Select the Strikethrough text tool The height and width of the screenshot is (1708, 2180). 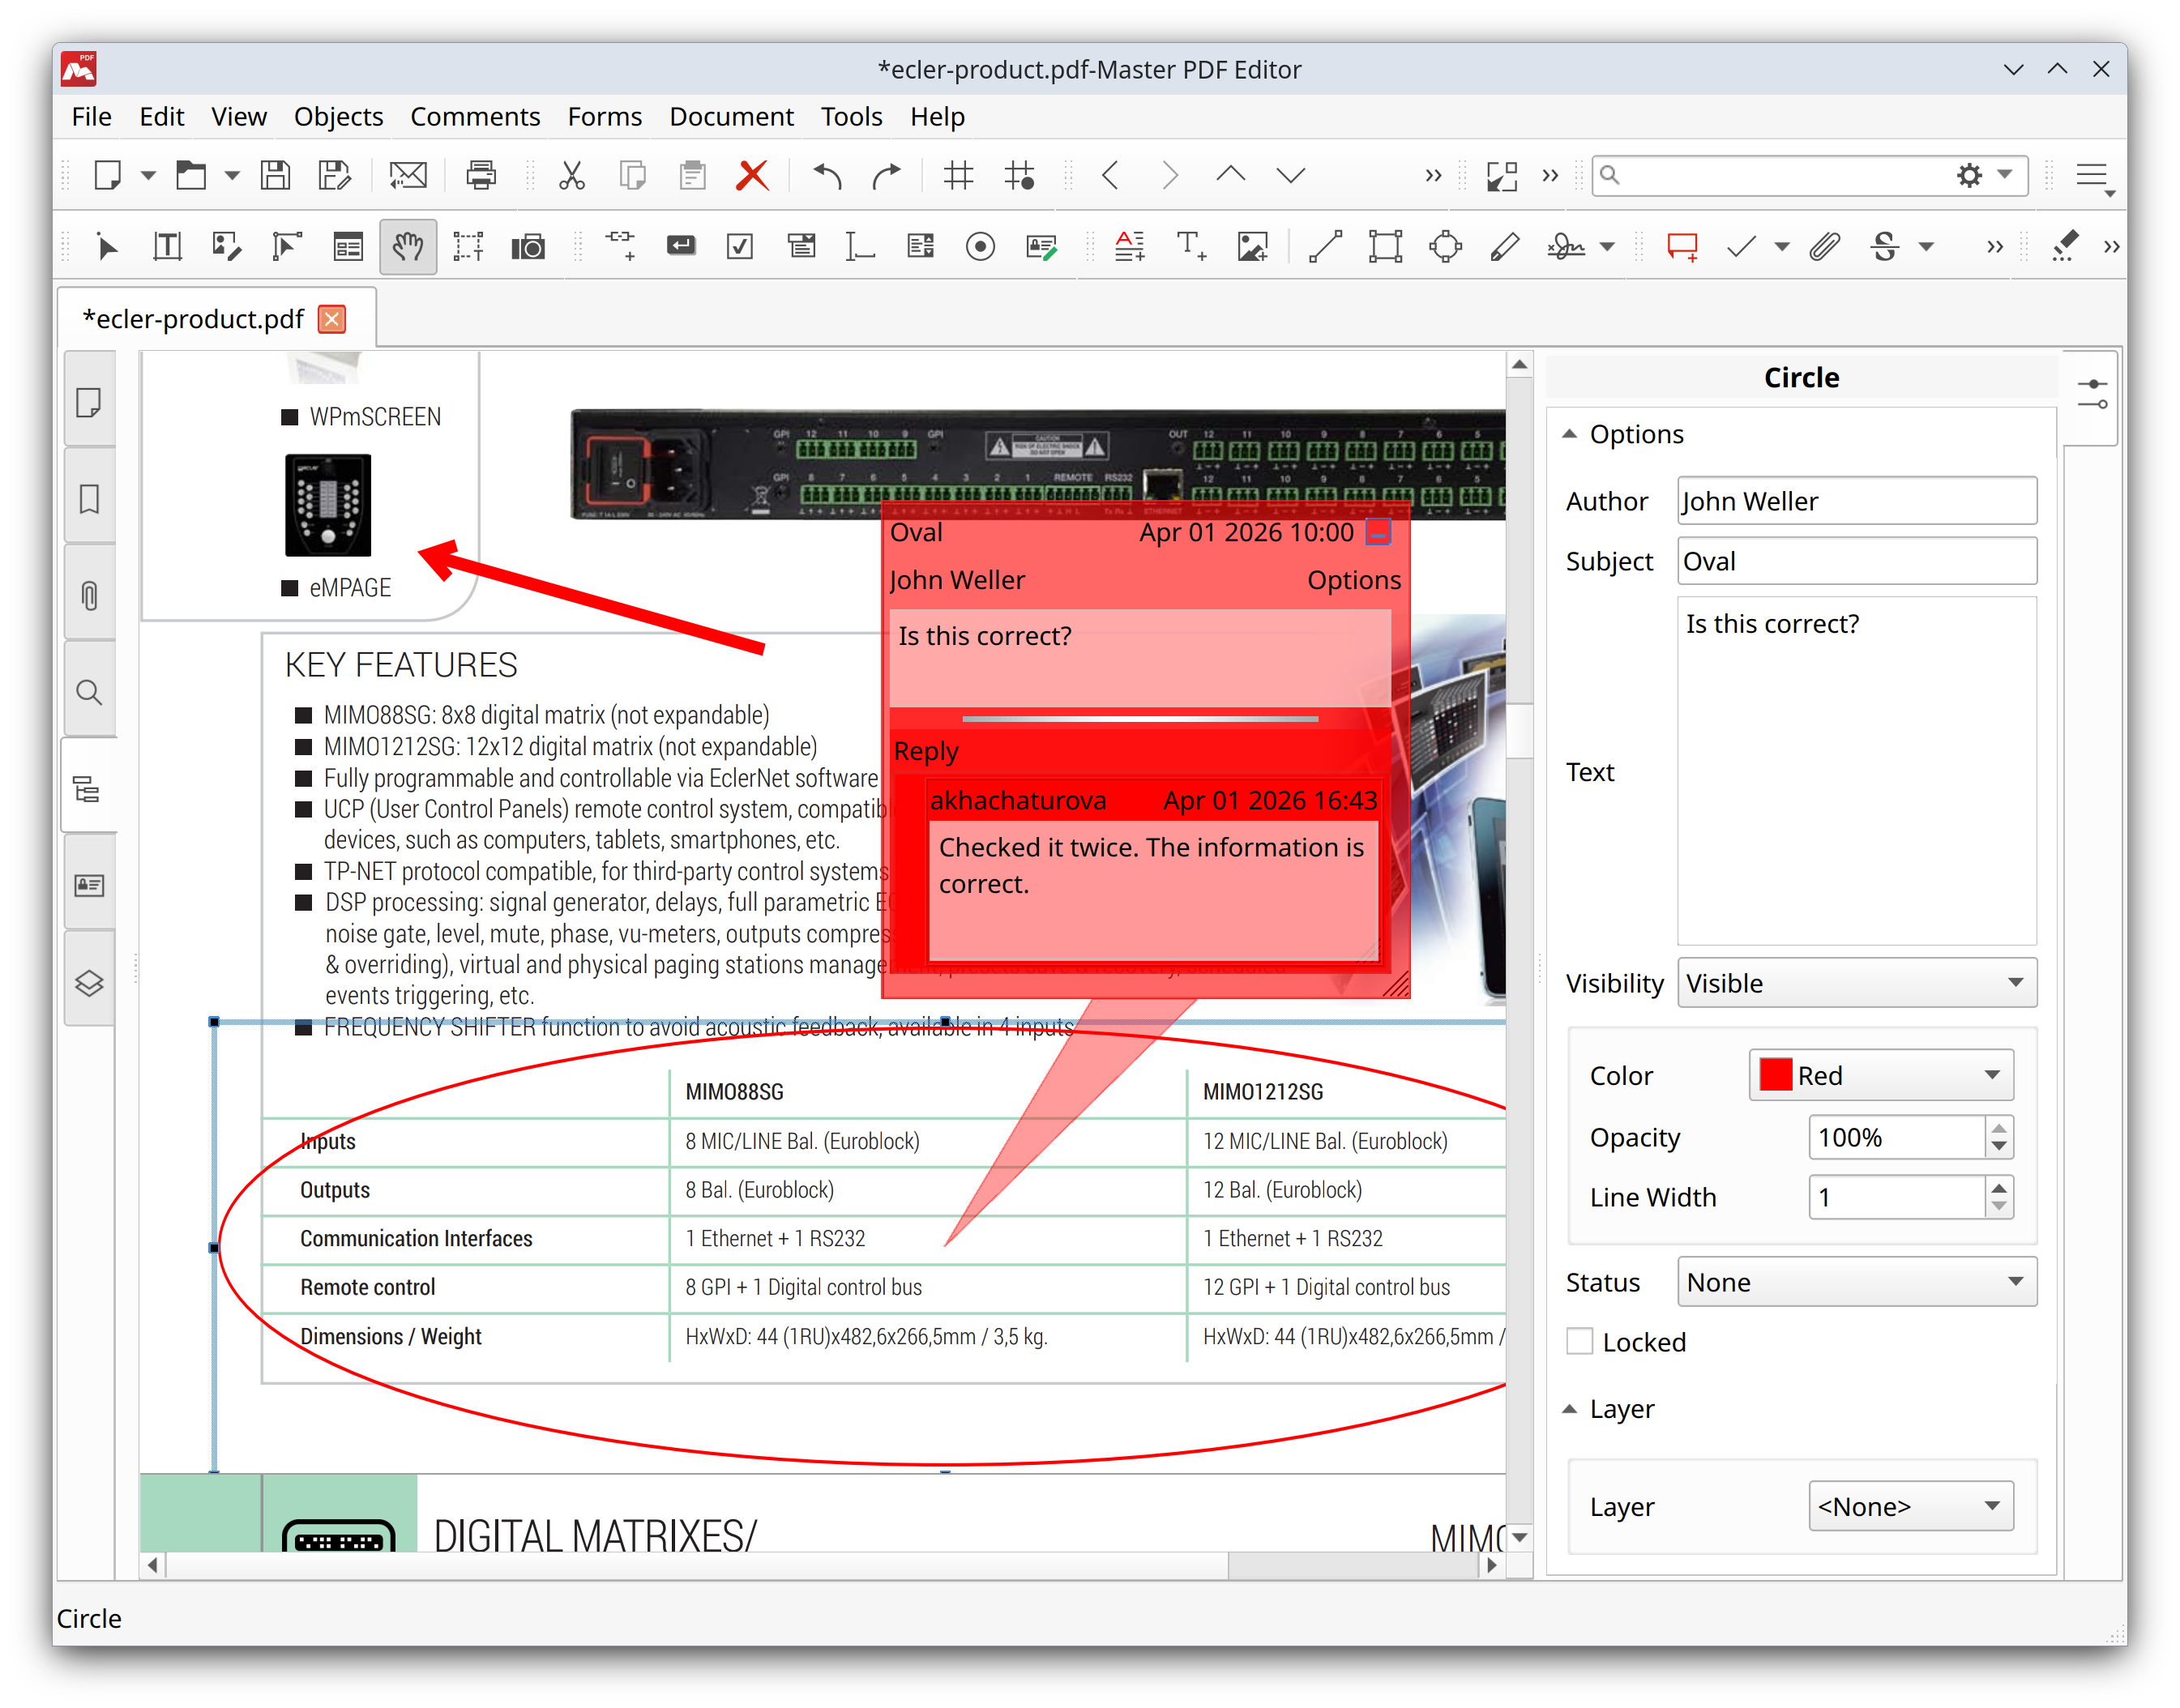click(1885, 246)
